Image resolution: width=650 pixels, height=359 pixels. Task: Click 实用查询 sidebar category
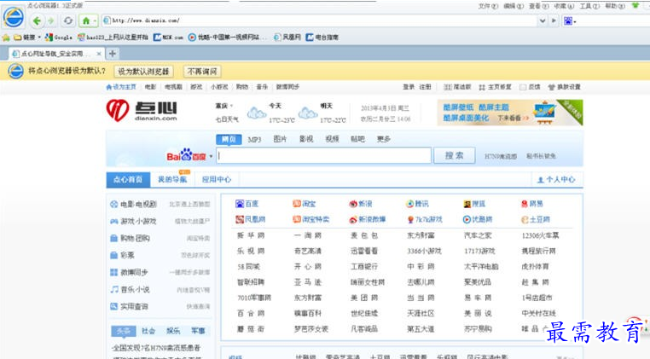(129, 306)
